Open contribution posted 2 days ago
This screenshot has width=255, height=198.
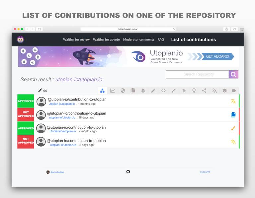76,141
